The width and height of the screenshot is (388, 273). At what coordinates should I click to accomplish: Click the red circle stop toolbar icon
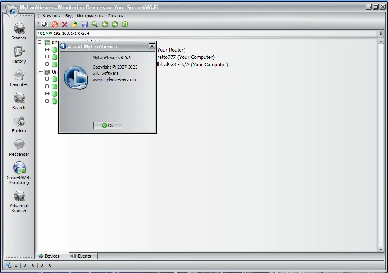click(55, 24)
